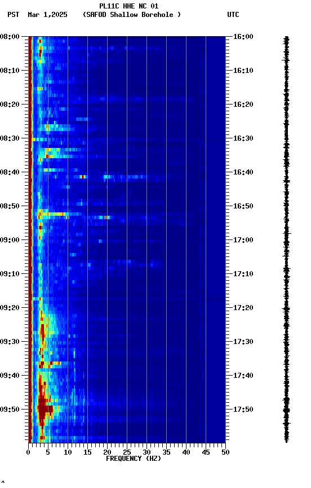This screenshot has width=311, height=488.
Task: Click the 15 Hz frequency axis label
Action: point(87,452)
